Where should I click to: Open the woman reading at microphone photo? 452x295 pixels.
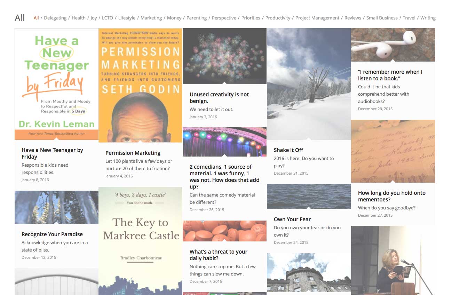tap(393, 260)
